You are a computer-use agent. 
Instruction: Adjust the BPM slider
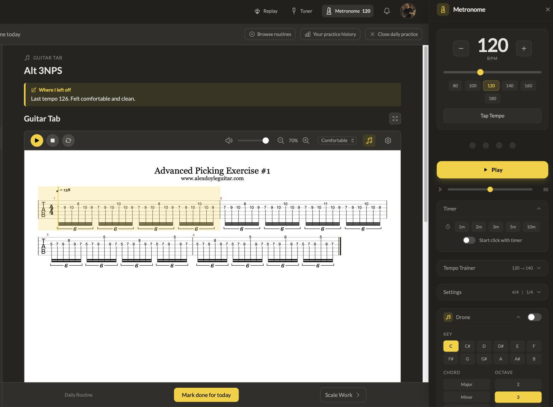coord(493,72)
